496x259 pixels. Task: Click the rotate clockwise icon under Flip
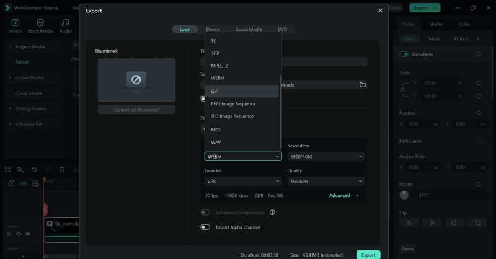454,223
